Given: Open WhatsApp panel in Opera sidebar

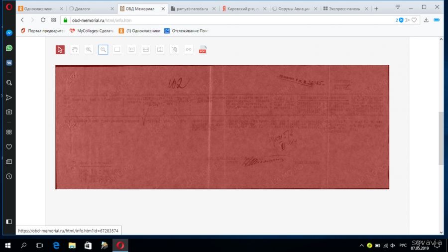Looking at the screenshot, I should click(9, 48).
